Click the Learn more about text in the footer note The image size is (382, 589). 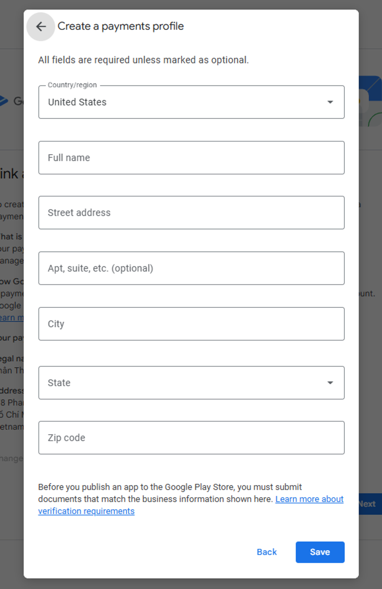[309, 499]
